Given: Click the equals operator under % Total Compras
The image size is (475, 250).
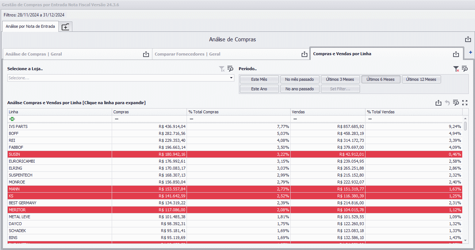Looking at the screenshot, I should pos(191,119).
